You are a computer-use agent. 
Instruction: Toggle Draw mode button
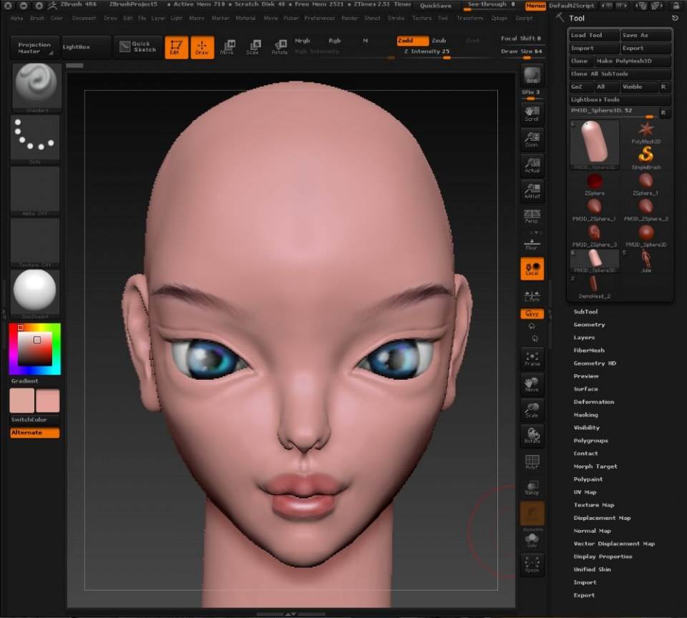[x=202, y=47]
